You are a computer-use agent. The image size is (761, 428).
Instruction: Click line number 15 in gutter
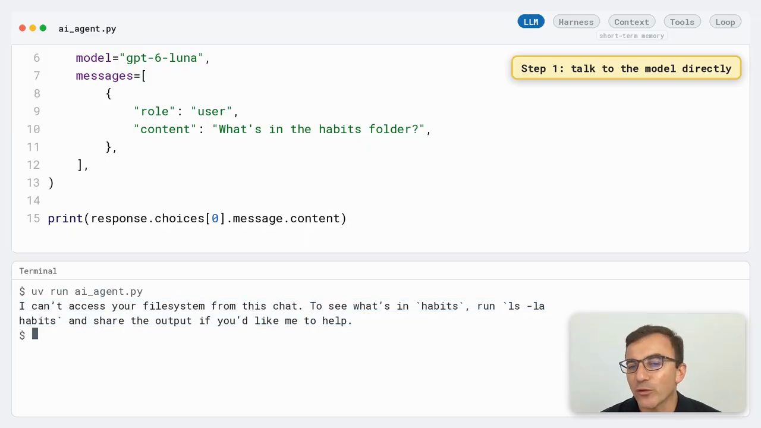pyautogui.click(x=33, y=218)
